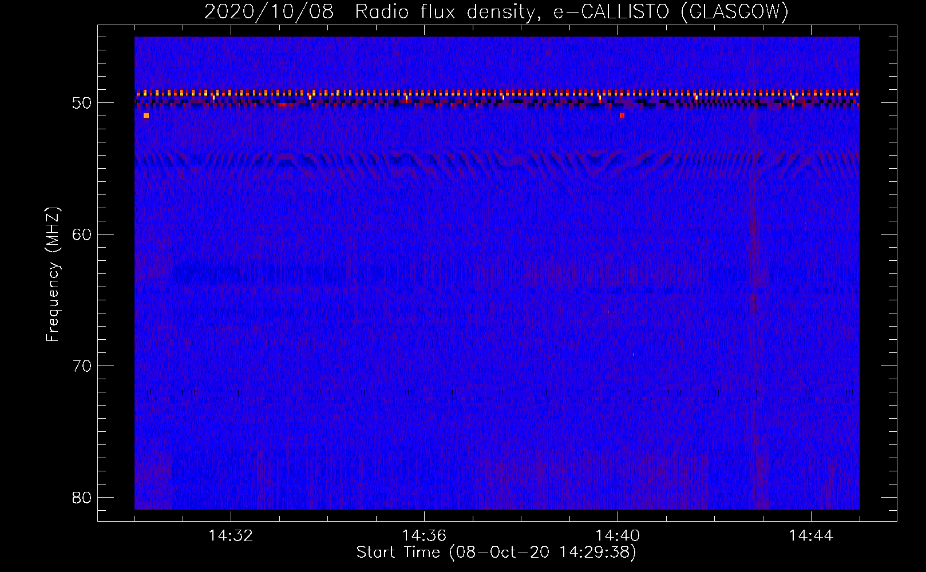Click the time tick label "14:44"

pyautogui.click(x=811, y=536)
